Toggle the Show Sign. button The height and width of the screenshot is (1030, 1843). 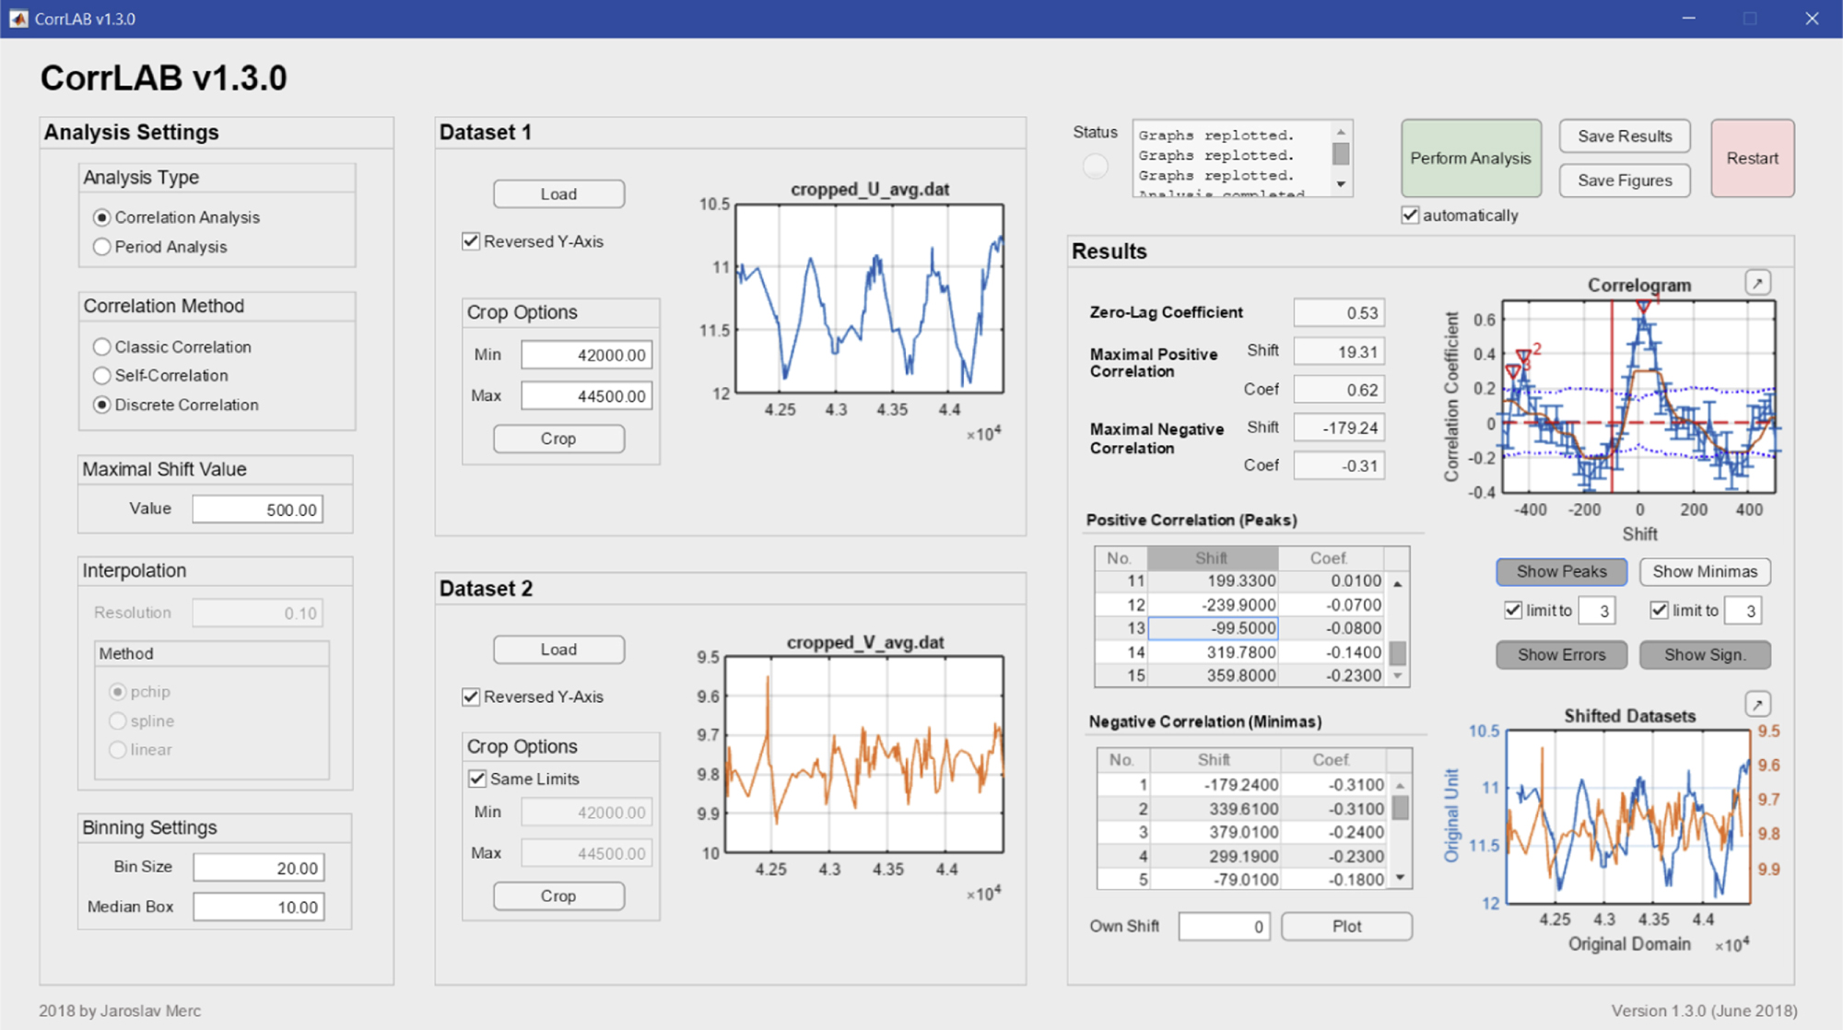[1705, 655]
